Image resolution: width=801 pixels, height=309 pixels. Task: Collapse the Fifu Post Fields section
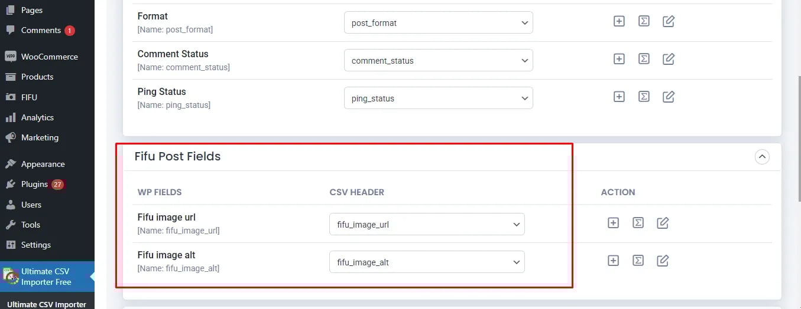pyautogui.click(x=762, y=157)
